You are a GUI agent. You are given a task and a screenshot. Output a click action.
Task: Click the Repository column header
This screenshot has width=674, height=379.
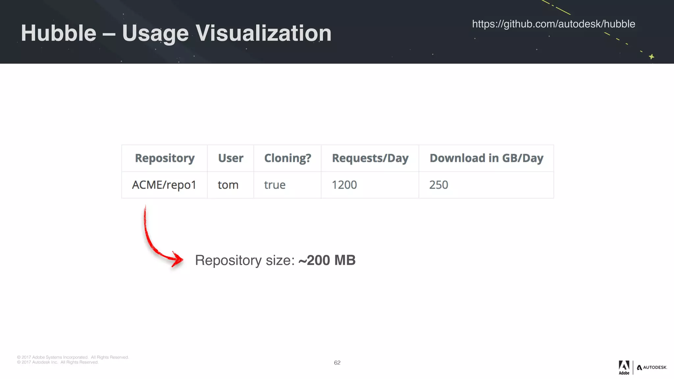165,158
